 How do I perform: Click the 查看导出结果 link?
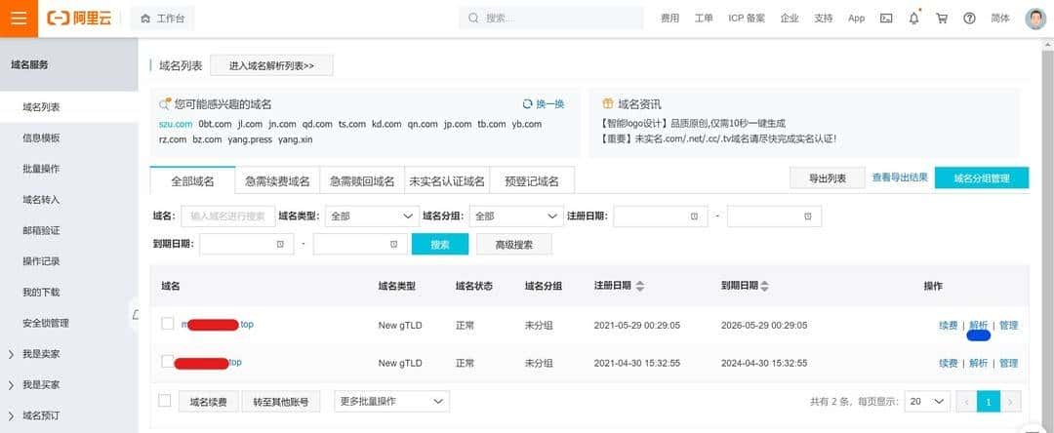pos(900,177)
